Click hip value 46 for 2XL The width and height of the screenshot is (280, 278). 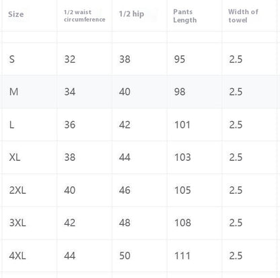tap(125, 190)
